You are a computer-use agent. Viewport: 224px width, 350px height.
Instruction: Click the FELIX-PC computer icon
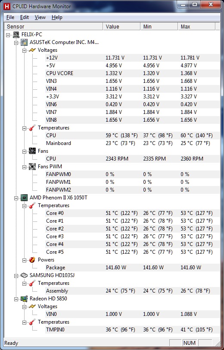(16, 35)
